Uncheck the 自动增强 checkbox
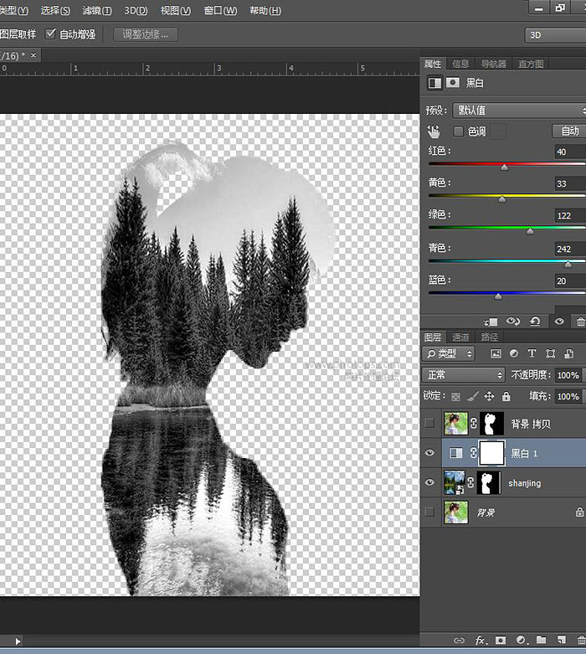Screen dimensions: 586x654 (51, 34)
